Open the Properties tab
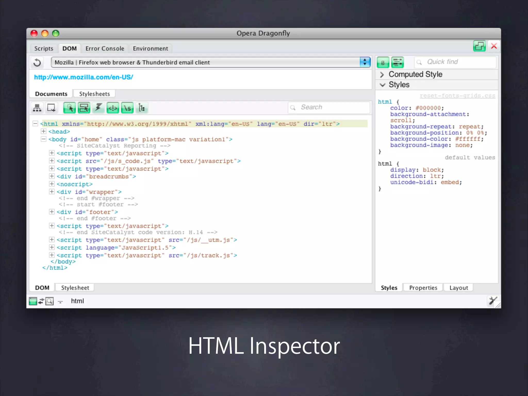The height and width of the screenshot is (396, 528). pyautogui.click(x=423, y=288)
